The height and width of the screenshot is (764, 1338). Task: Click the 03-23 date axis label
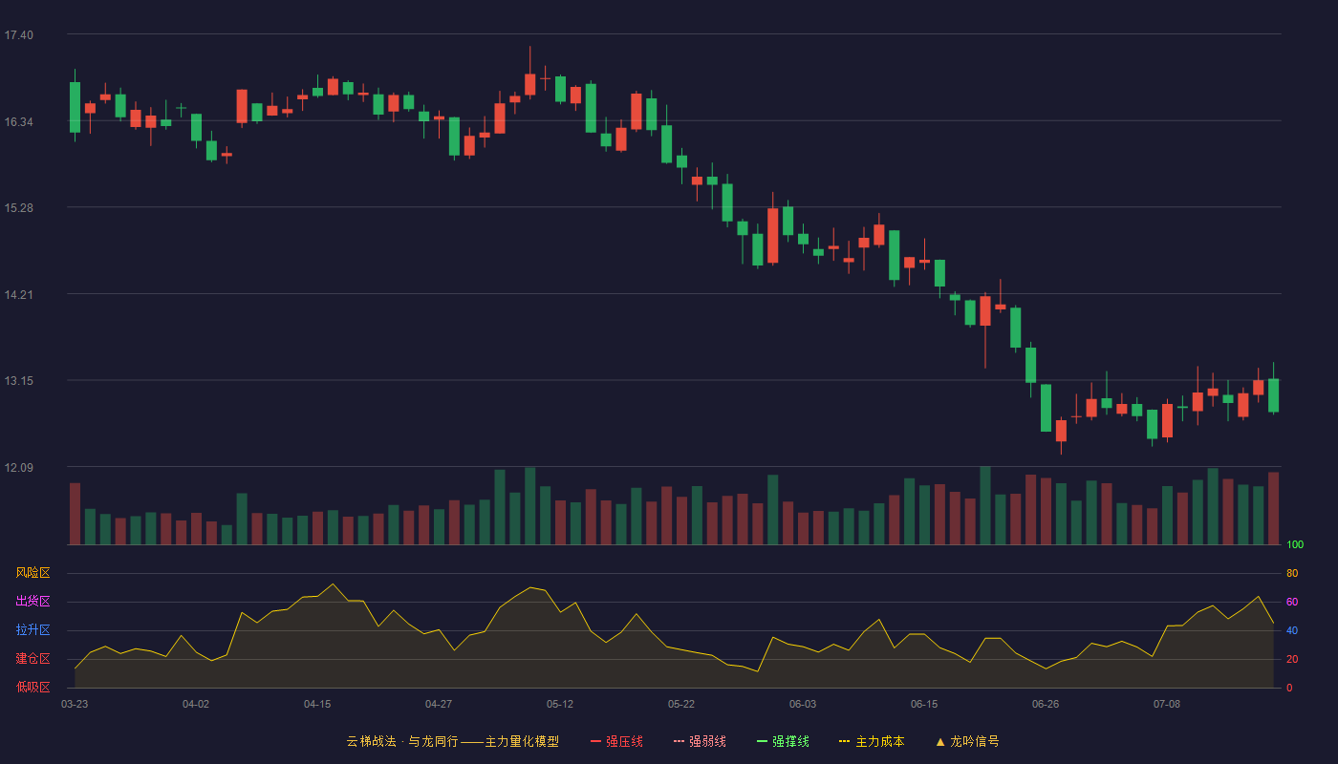pyautogui.click(x=75, y=704)
